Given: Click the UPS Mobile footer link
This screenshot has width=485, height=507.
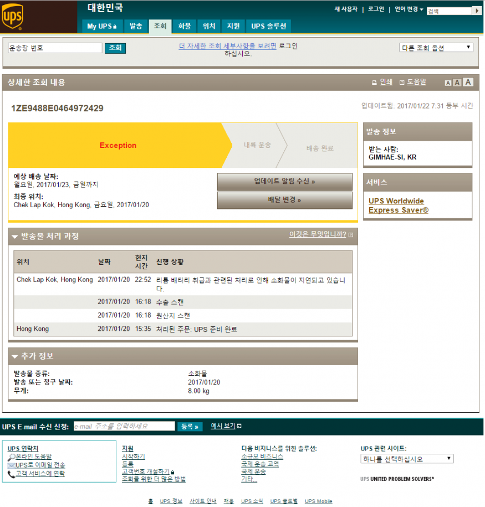Looking at the screenshot, I should tap(318, 501).
